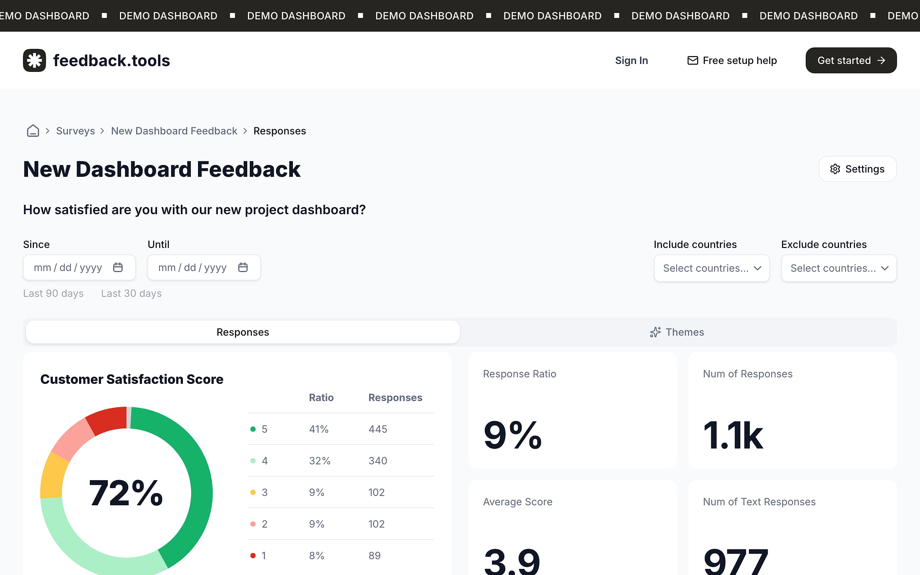Open the Surveys breadcrumb link
Screen dimensions: 920x575
[x=75, y=131]
